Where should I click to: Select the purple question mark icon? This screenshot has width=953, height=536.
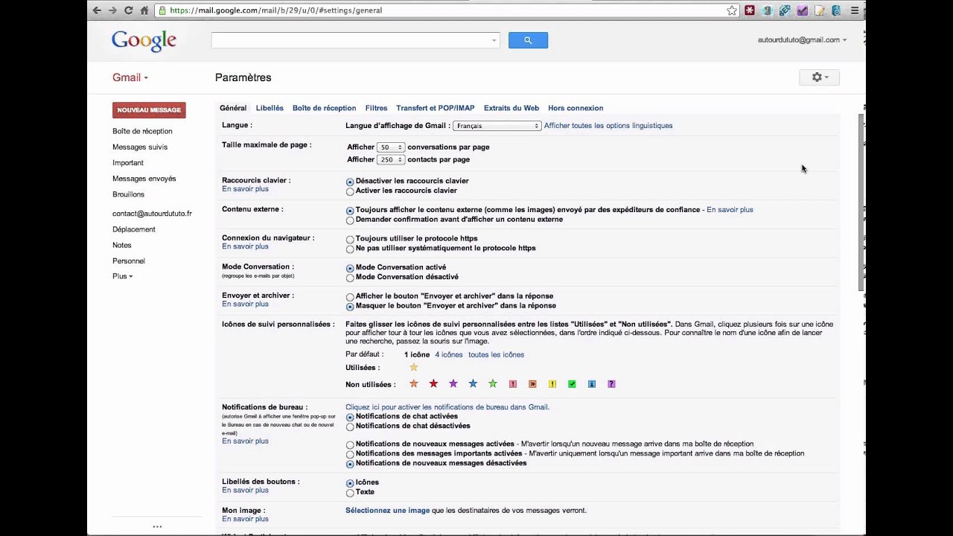(x=611, y=384)
